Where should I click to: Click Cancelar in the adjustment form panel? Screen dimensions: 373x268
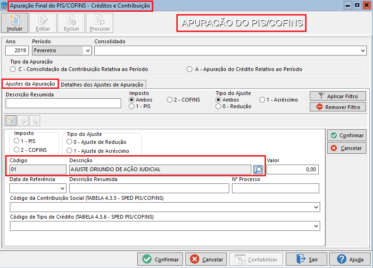[347, 148]
